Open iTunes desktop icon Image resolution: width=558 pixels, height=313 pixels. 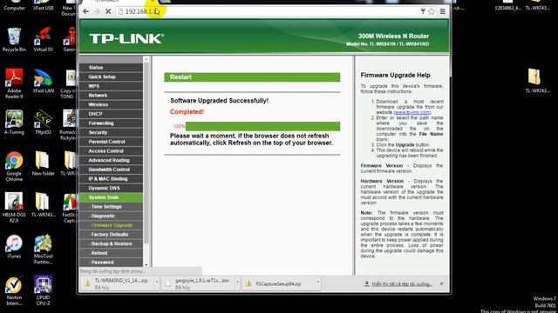[14, 247]
